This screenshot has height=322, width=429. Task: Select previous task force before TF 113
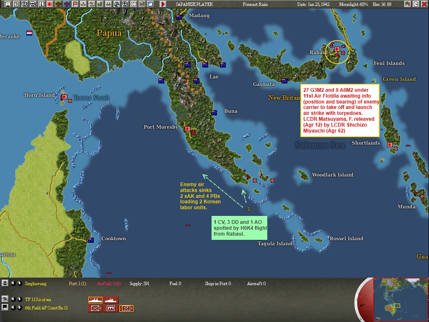(x=13, y=299)
